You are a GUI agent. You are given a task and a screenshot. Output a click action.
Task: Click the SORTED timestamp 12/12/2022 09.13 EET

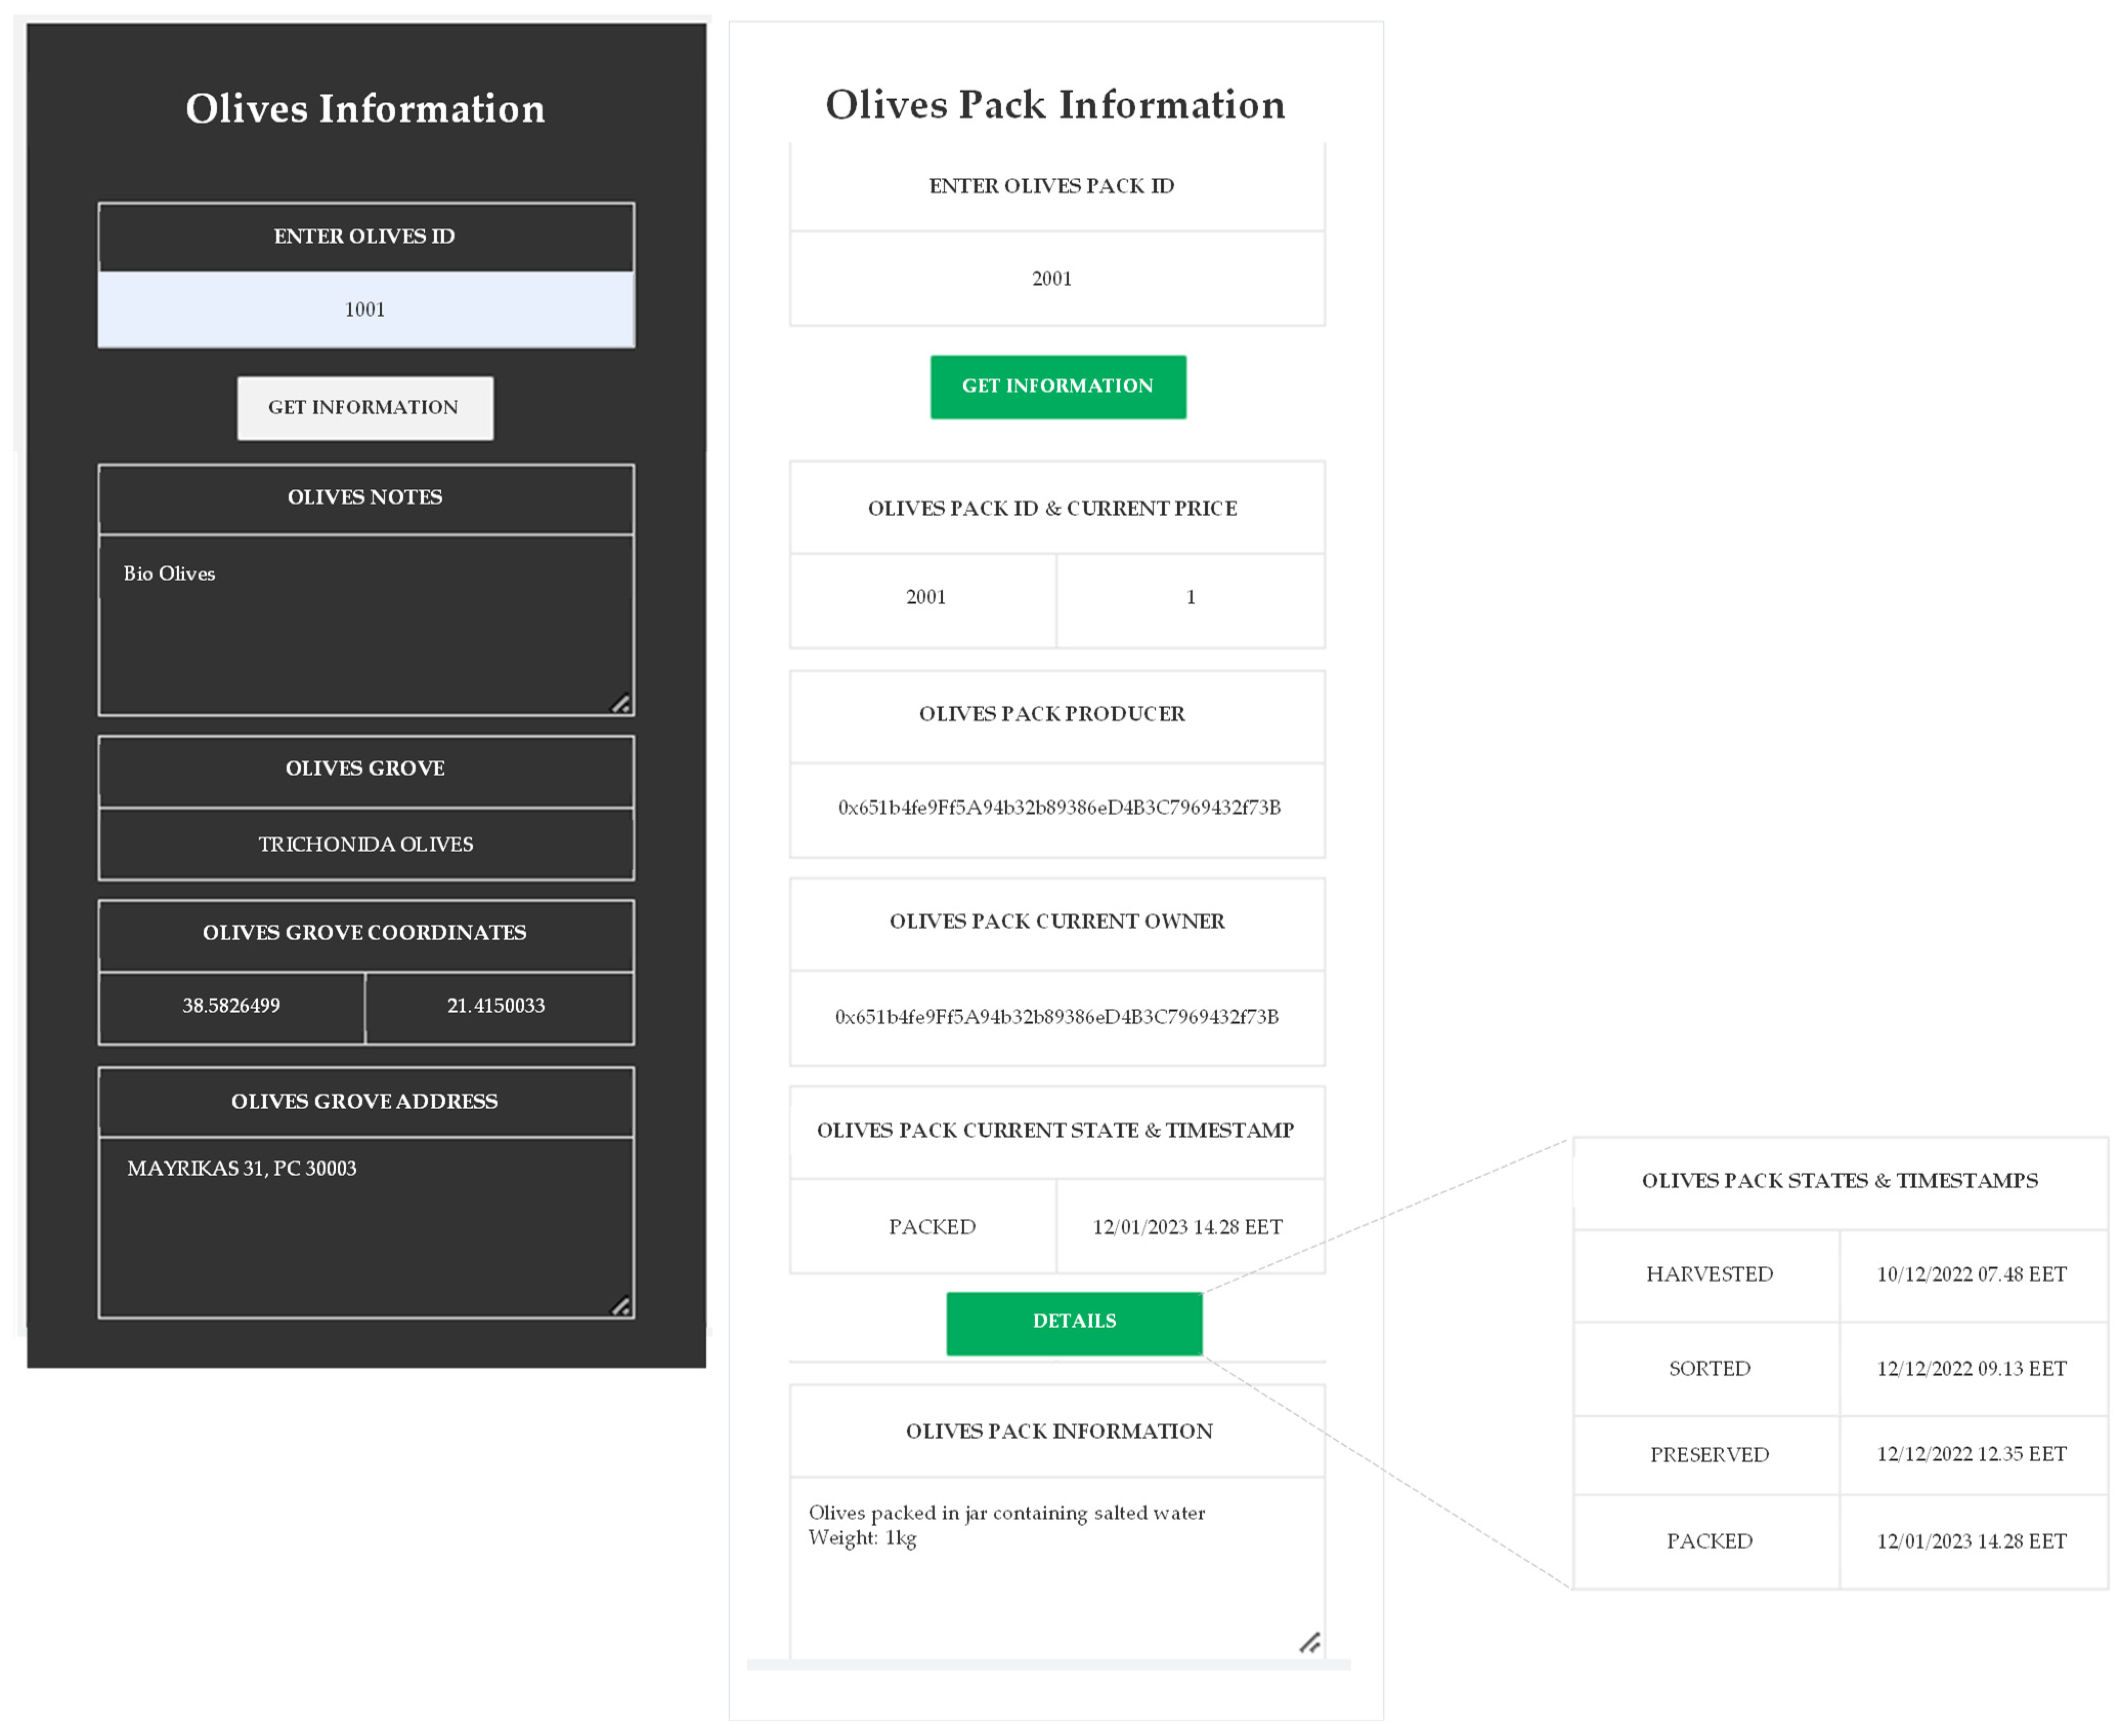1971,1369
